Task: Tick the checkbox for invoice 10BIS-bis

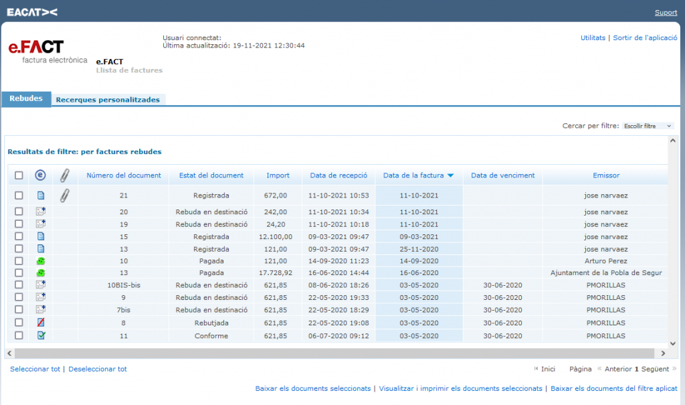Action: click(x=19, y=285)
